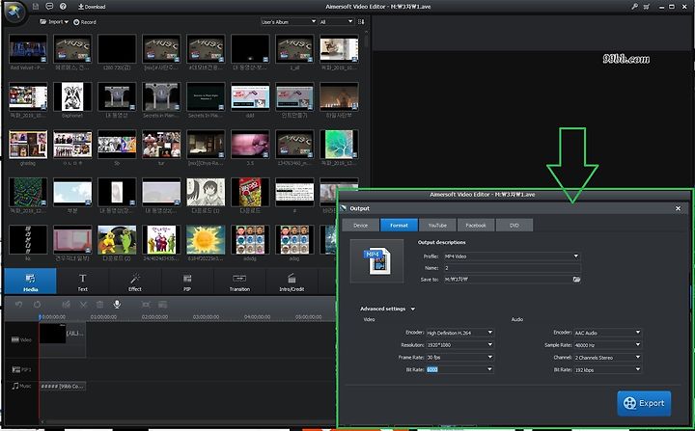Image resolution: width=695 pixels, height=431 pixels.
Task: Open the video Encoder H.264 dropdown
Action: coord(460,333)
